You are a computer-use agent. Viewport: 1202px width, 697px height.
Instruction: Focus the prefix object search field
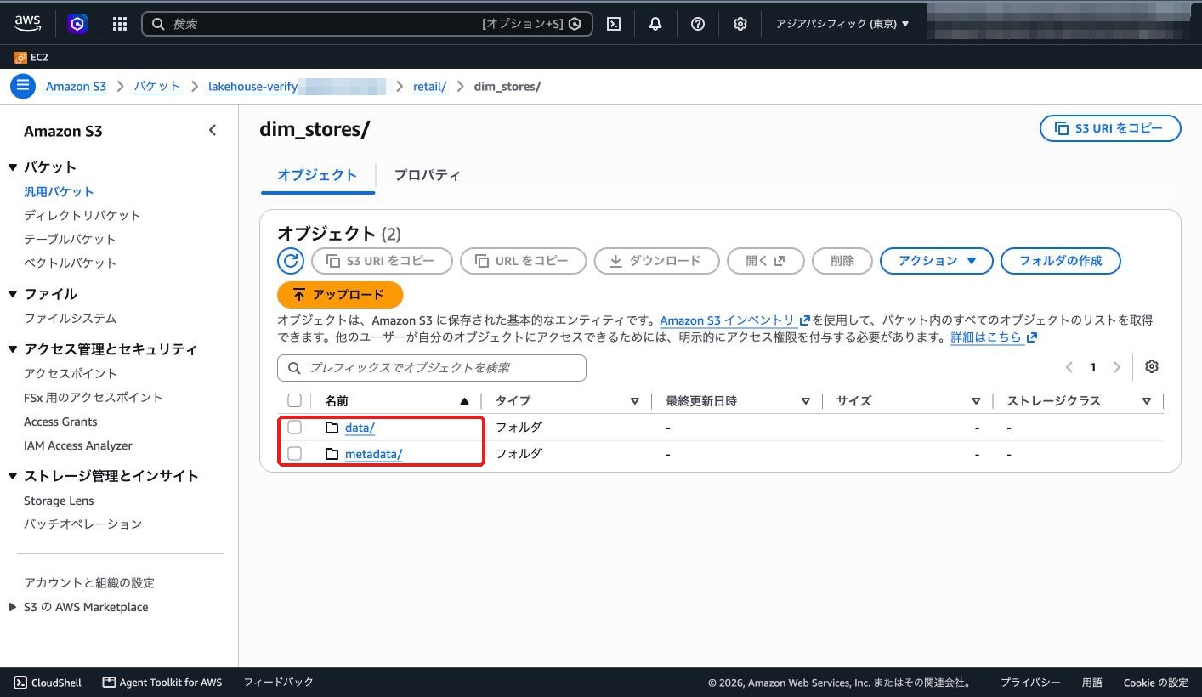tap(432, 368)
